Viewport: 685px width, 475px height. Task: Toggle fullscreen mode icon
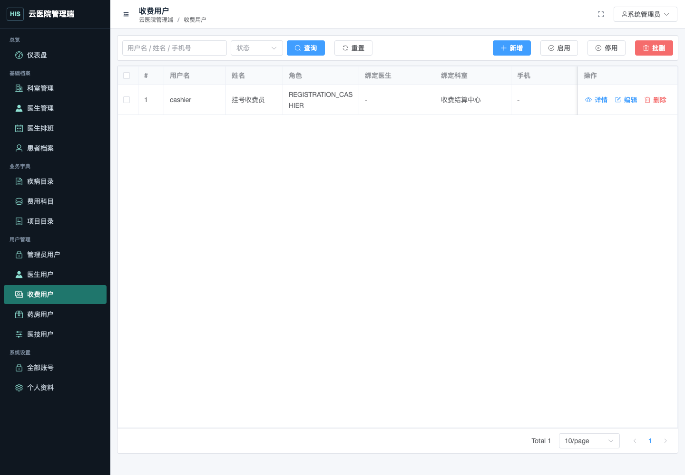tap(601, 14)
